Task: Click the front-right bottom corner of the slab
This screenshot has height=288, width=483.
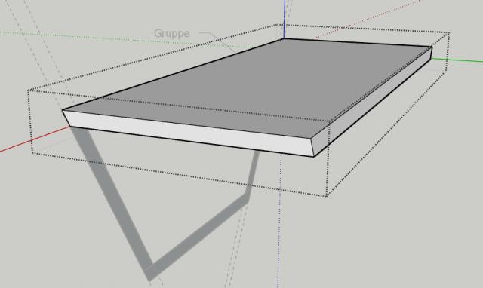Action: tap(314, 156)
